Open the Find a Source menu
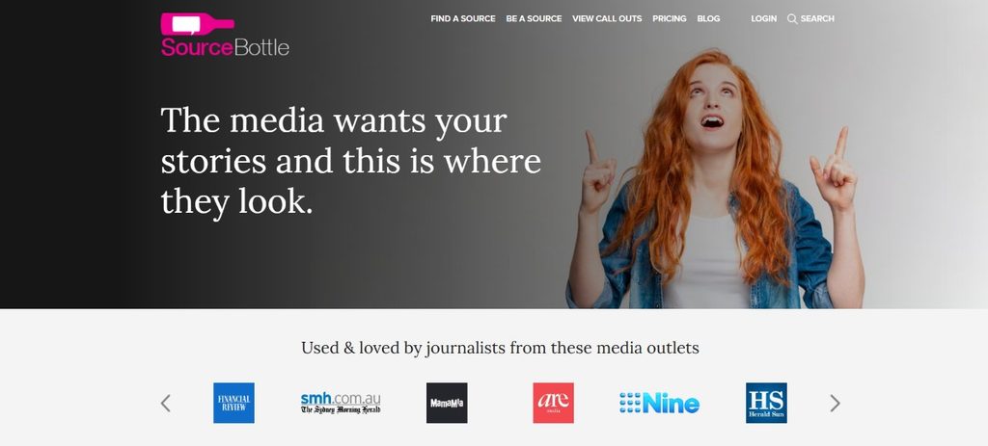 pos(463,19)
